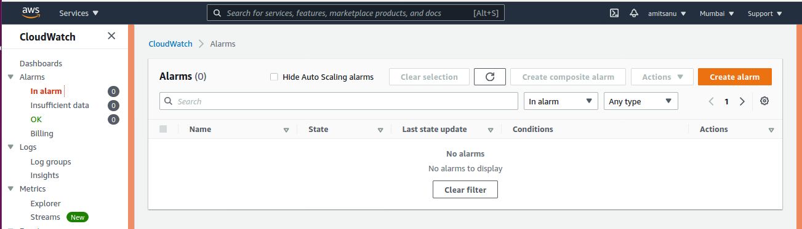Open Billing alarms in sidebar
Screen dimensions: 802x229
point(42,133)
